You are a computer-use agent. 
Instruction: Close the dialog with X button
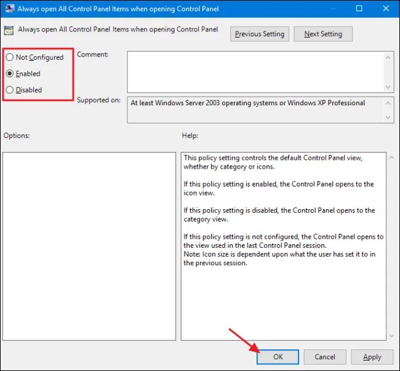(386, 9)
